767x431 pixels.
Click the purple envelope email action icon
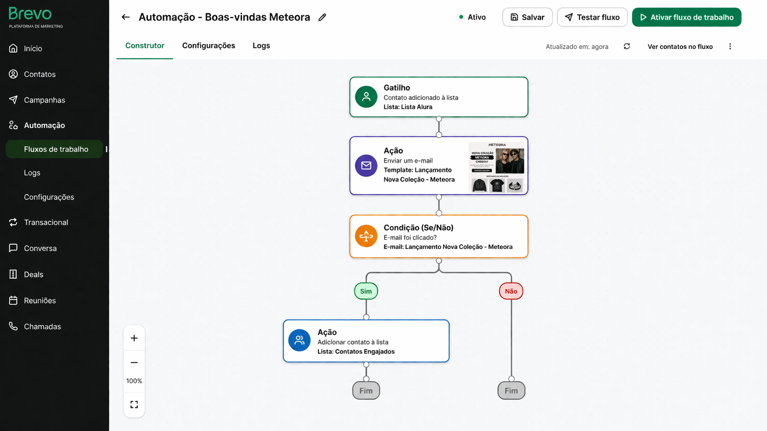pos(366,166)
